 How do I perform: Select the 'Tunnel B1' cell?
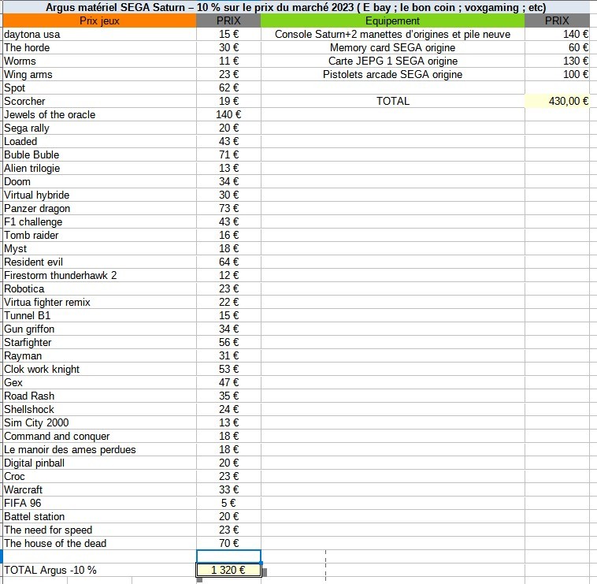(99, 315)
